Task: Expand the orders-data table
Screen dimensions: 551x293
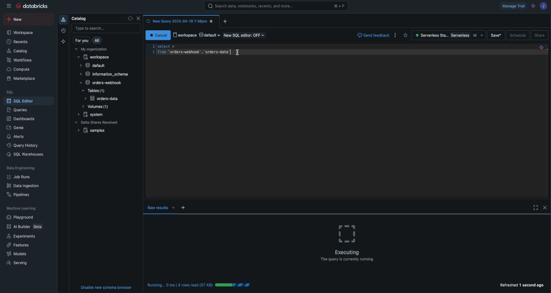Action: (x=86, y=99)
